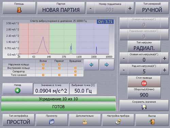Click the Обороты 900 rpm field

pyautogui.click(x=144, y=93)
